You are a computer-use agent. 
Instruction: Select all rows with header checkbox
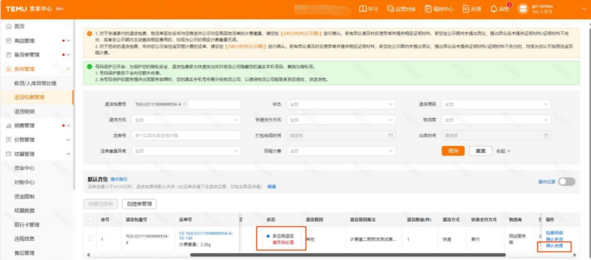click(x=91, y=220)
